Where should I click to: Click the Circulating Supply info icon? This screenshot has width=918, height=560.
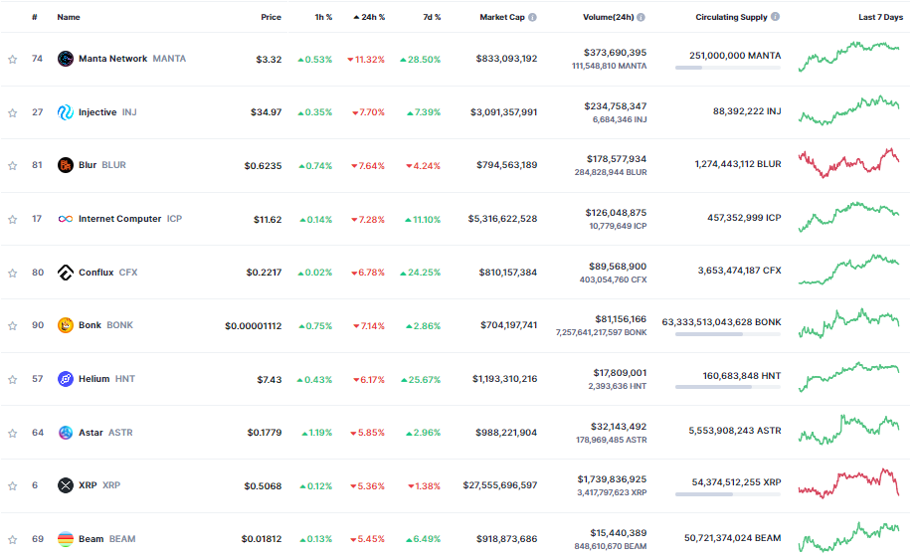(x=776, y=17)
